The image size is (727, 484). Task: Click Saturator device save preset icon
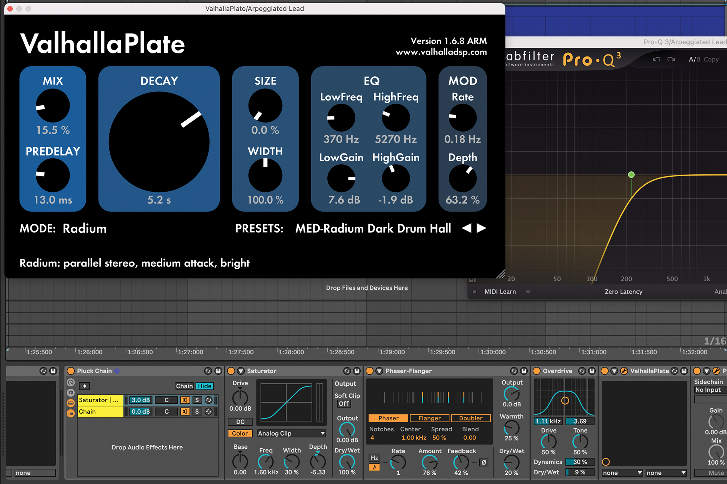pyautogui.click(x=357, y=371)
